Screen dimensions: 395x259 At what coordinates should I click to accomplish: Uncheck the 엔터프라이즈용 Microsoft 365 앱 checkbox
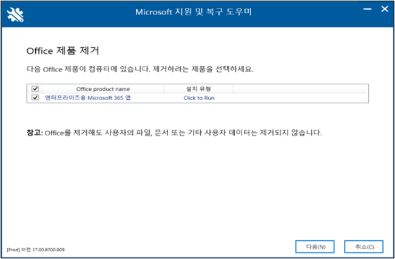(x=35, y=98)
